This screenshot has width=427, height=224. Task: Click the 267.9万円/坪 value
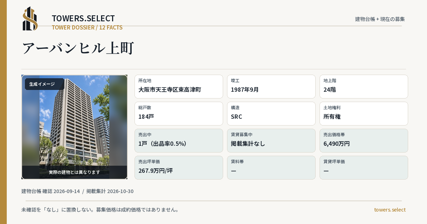(155, 171)
